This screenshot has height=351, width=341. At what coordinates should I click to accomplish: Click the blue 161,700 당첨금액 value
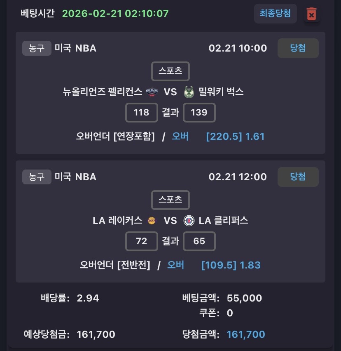tap(246, 334)
